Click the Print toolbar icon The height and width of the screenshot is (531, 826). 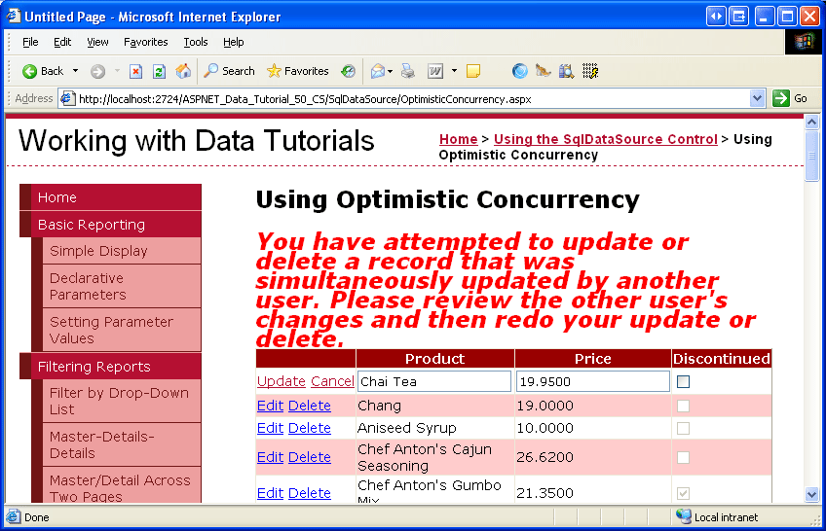408,71
